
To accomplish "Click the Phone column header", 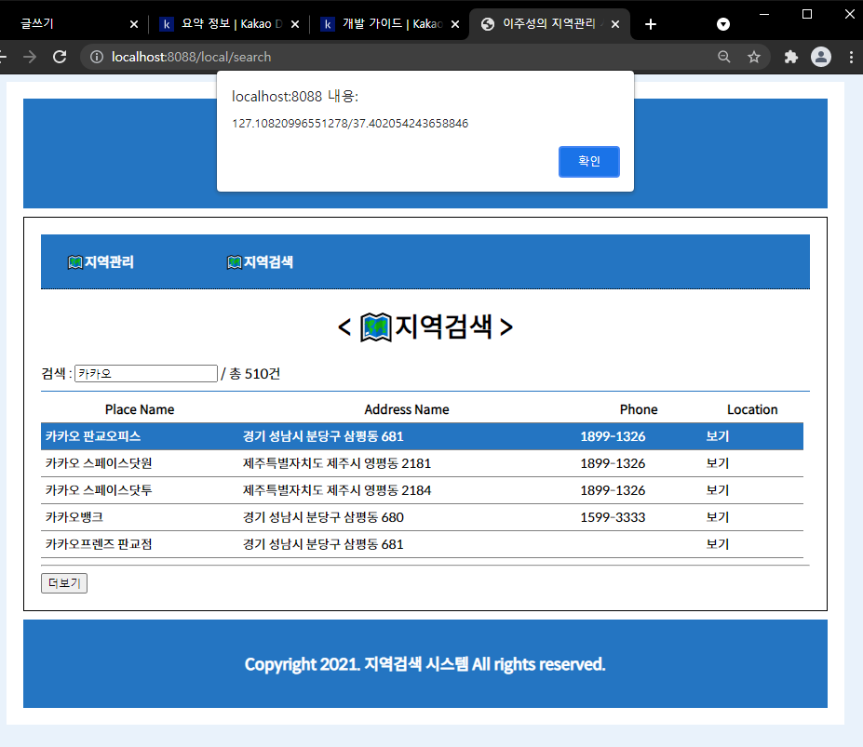I will point(639,409).
